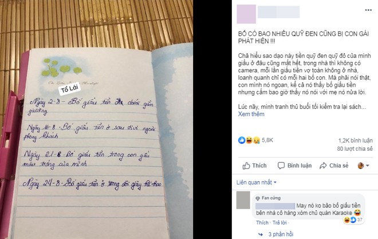Open the commenter's gray avatar

coord(243,200)
